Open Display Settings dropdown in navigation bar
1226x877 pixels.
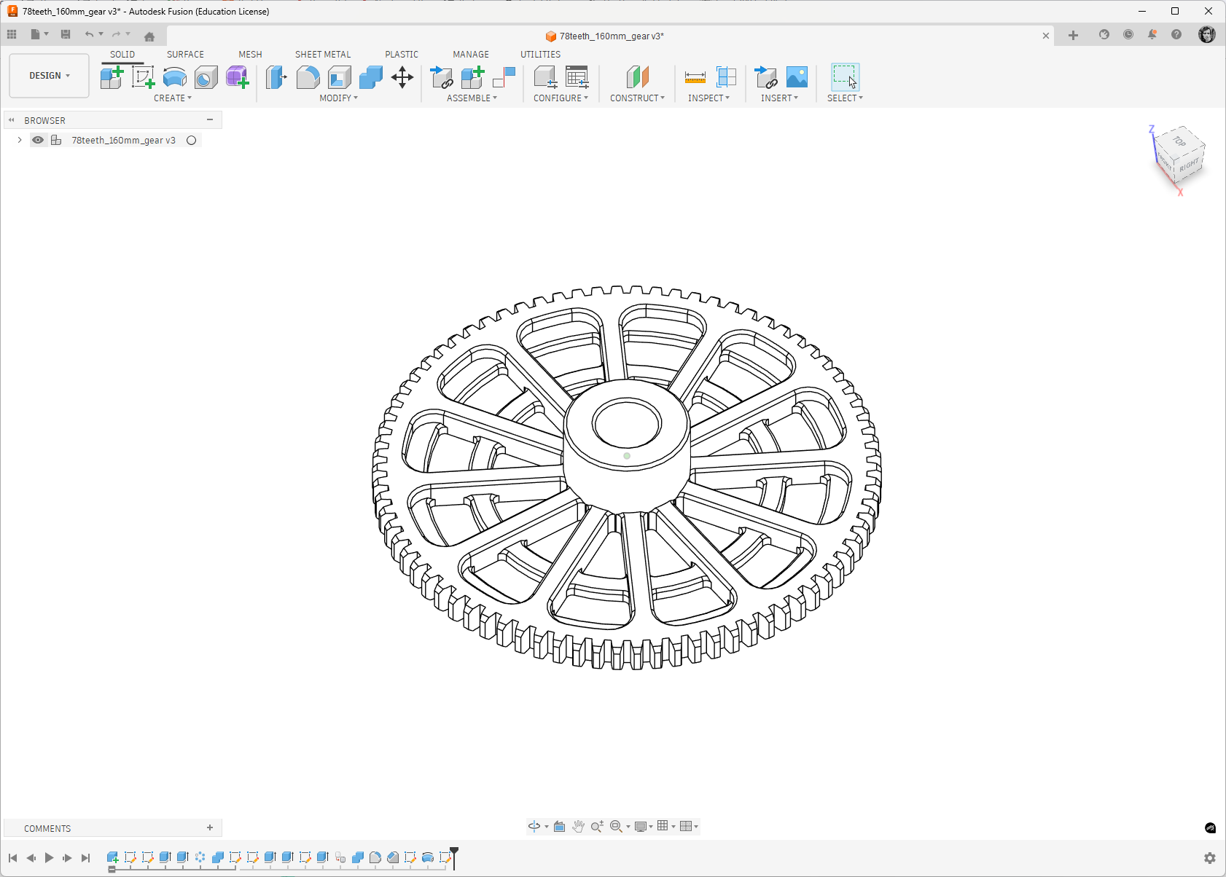pyautogui.click(x=644, y=826)
